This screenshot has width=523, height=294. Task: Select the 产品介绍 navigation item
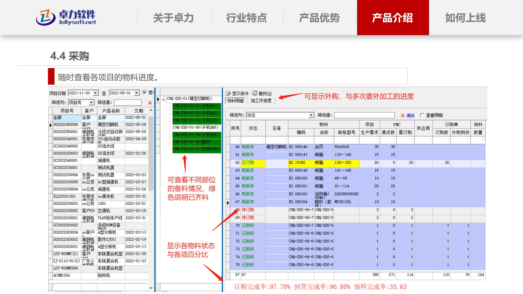click(393, 18)
